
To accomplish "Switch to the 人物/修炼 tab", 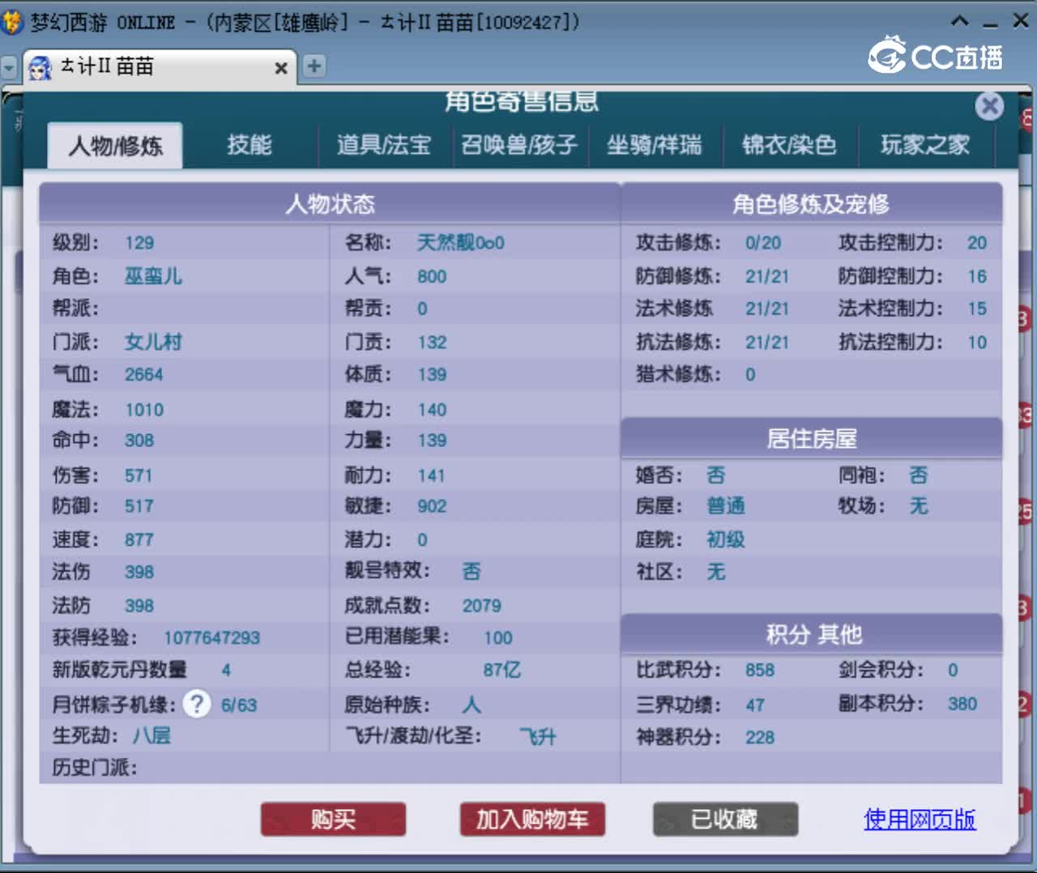I will pyautogui.click(x=115, y=146).
